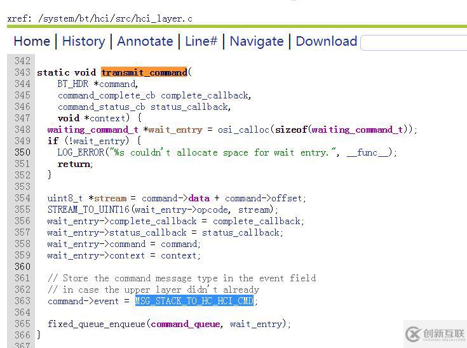Click line number 365
Screen dimensions: 467x348
tap(23, 324)
